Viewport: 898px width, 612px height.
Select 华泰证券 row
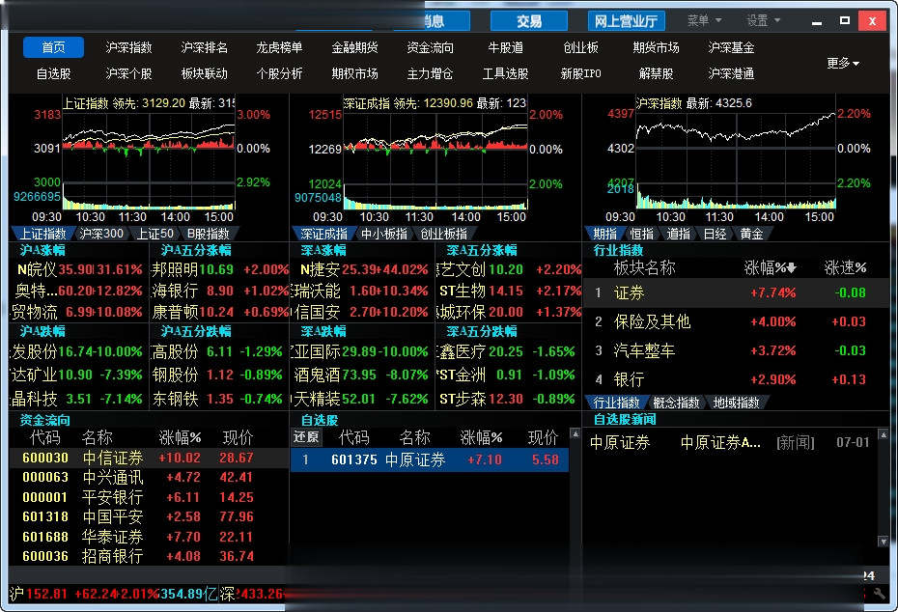coord(149,537)
